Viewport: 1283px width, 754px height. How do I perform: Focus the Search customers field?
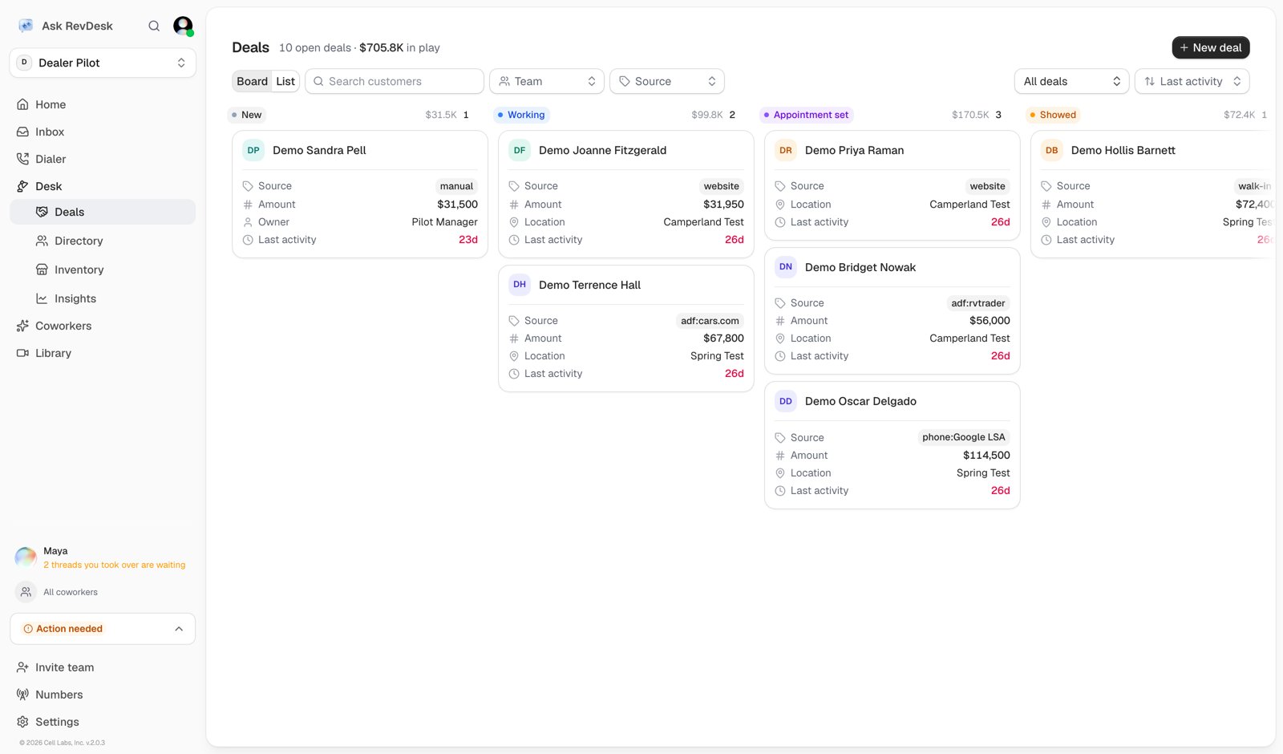[x=395, y=81]
